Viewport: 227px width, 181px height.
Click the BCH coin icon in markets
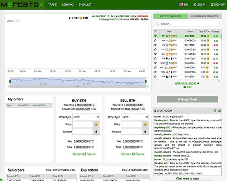pyautogui.click(x=167, y=54)
